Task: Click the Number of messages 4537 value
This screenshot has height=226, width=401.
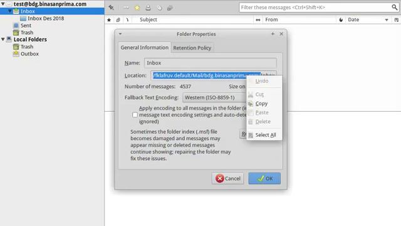Action: coord(185,87)
